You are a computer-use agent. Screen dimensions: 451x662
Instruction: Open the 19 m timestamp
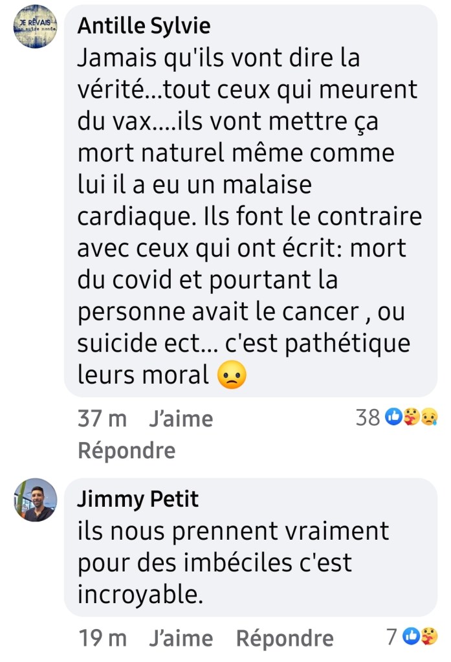[103, 638]
